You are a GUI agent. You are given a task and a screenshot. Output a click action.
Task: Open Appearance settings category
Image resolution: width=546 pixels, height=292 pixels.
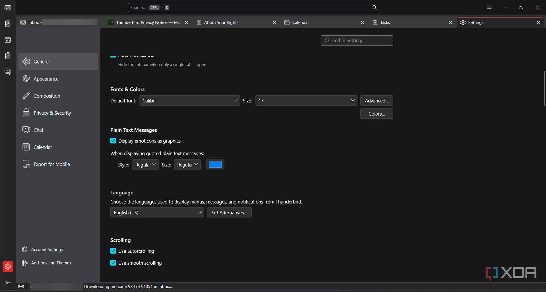pyautogui.click(x=58, y=79)
